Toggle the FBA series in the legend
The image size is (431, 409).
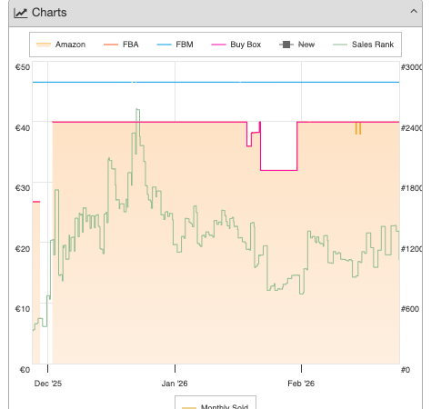[x=121, y=45]
